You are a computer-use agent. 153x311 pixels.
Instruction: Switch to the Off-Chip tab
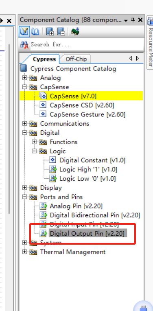tap(76, 59)
